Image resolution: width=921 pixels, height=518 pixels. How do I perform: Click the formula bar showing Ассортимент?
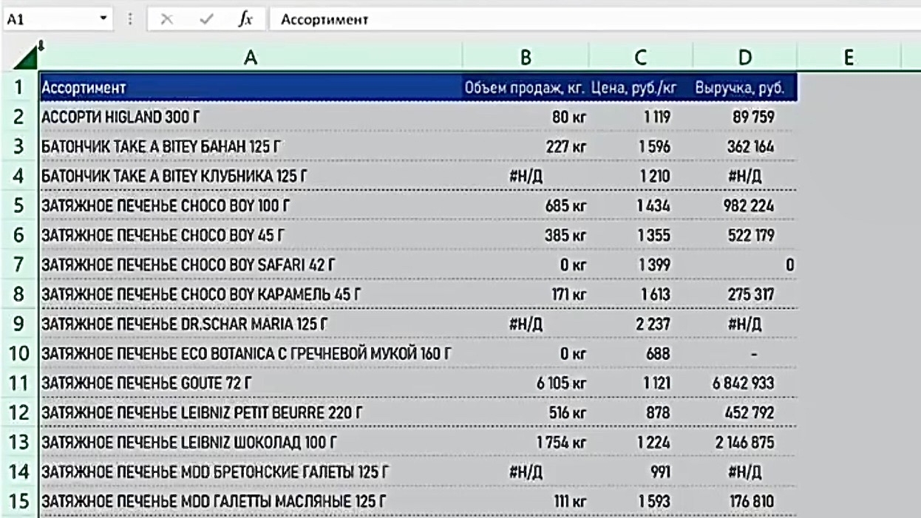point(595,20)
